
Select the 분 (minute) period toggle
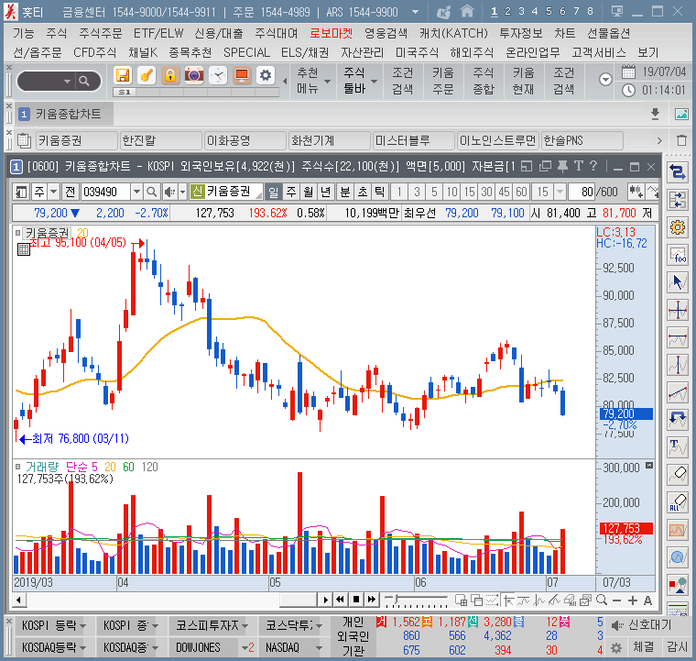coord(345,192)
